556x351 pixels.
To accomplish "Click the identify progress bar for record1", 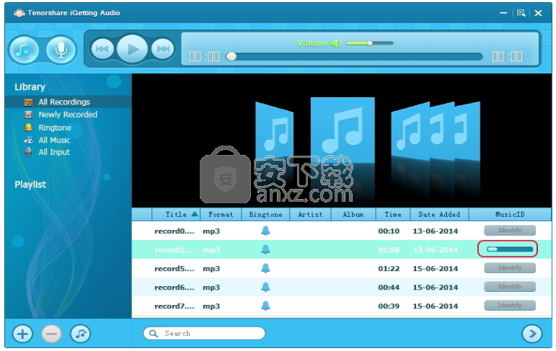I will 510,249.
